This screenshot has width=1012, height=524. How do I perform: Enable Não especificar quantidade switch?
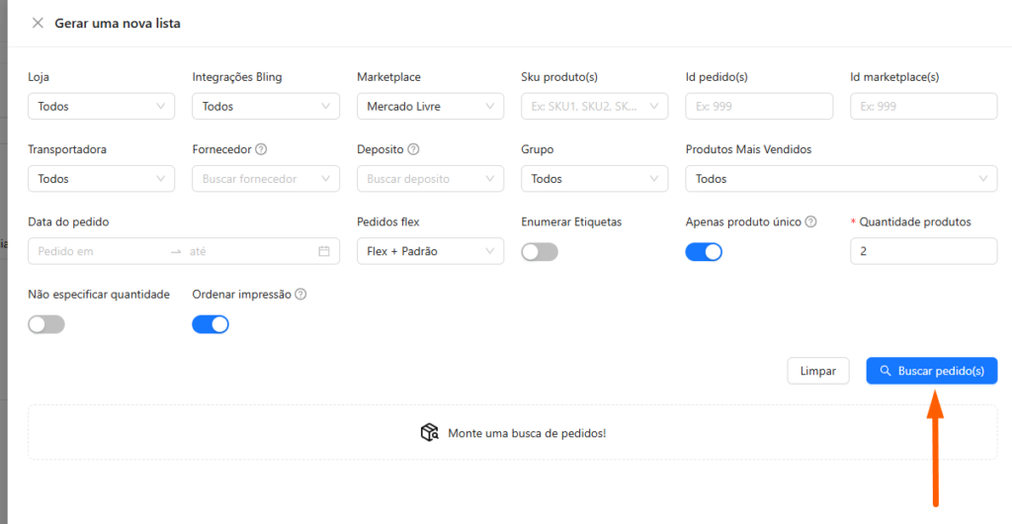click(x=46, y=324)
